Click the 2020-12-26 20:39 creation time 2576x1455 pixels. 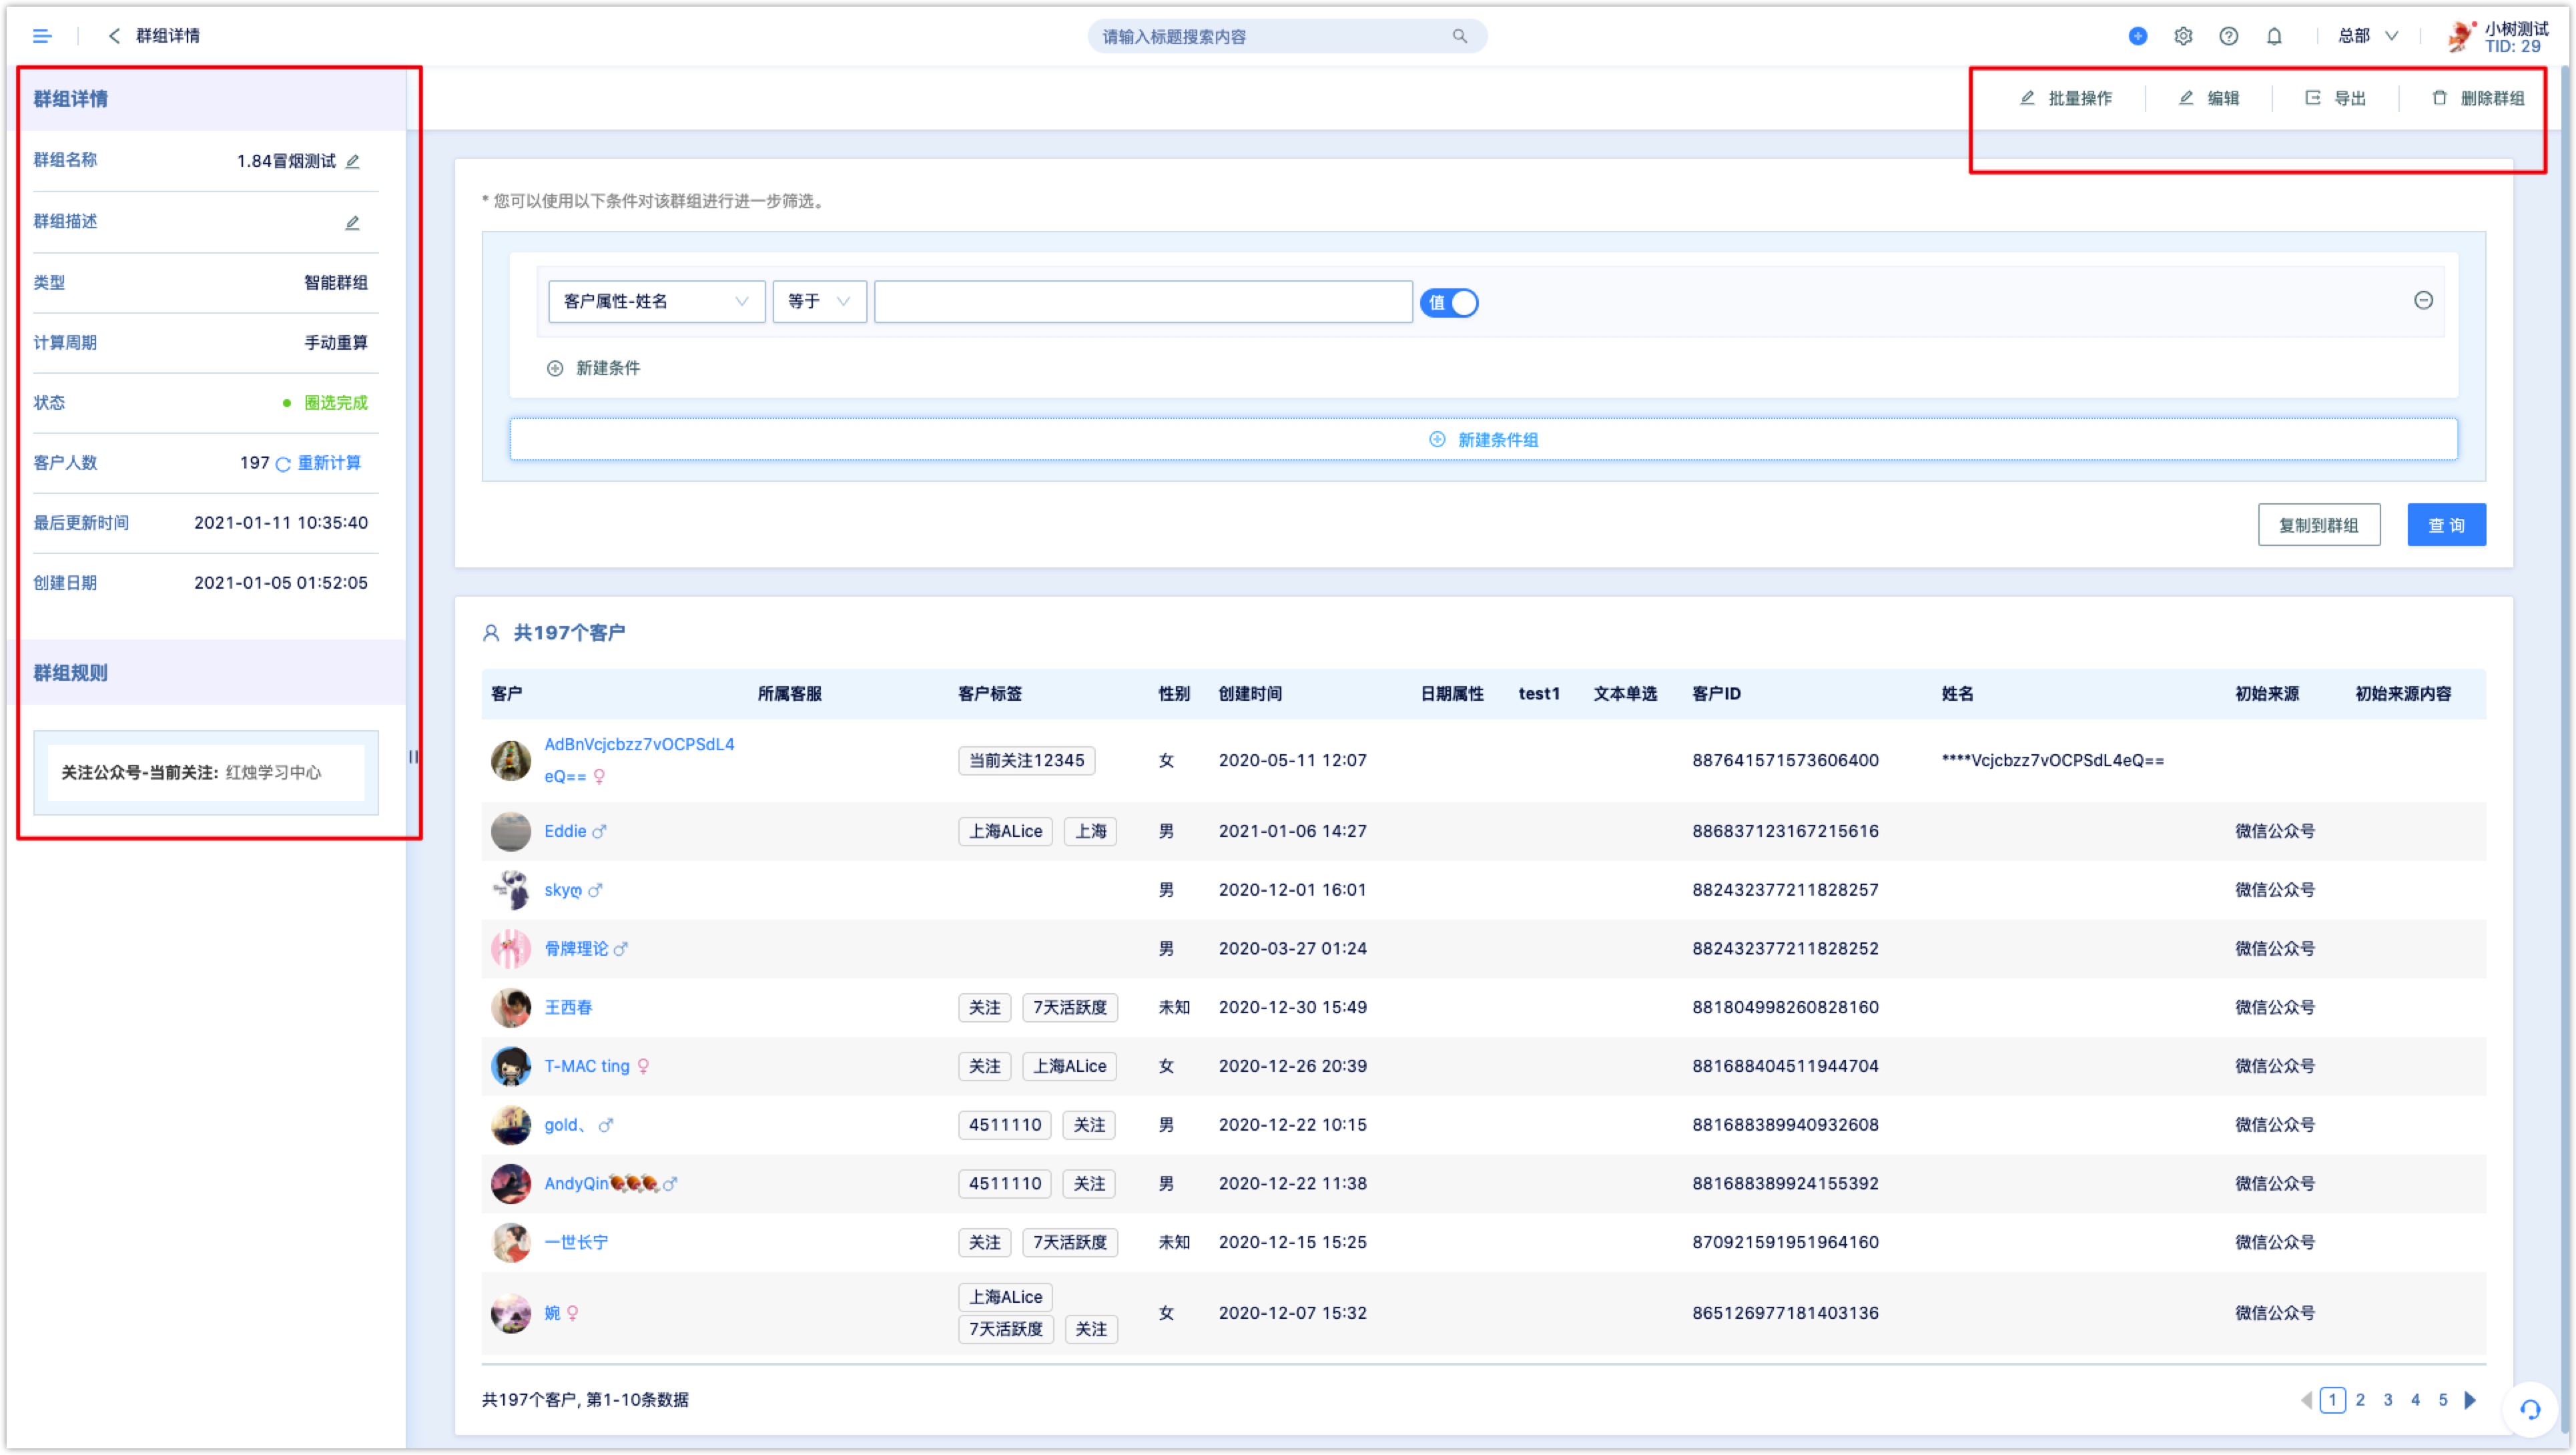point(1292,1066)
